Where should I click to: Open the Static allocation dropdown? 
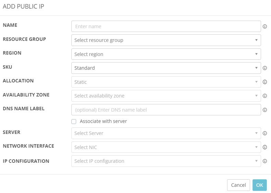[166, 82]
